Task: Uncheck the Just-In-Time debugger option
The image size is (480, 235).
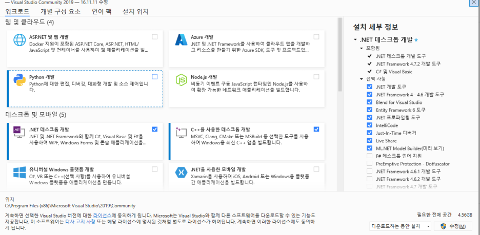Action: 370,133
